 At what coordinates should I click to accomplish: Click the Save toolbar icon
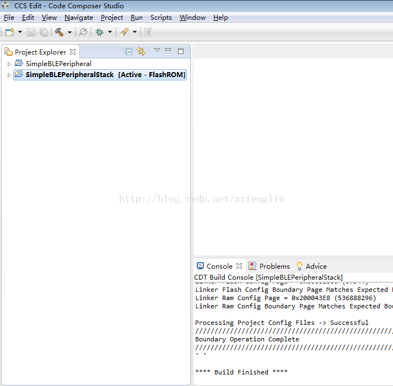coord(31,32)
